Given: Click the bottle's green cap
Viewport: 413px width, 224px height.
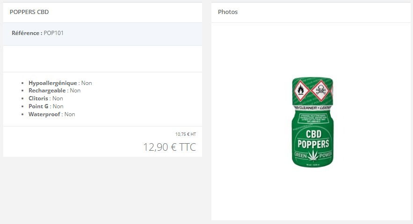Looking at the screenshot, I should click(x=312, y=91).
